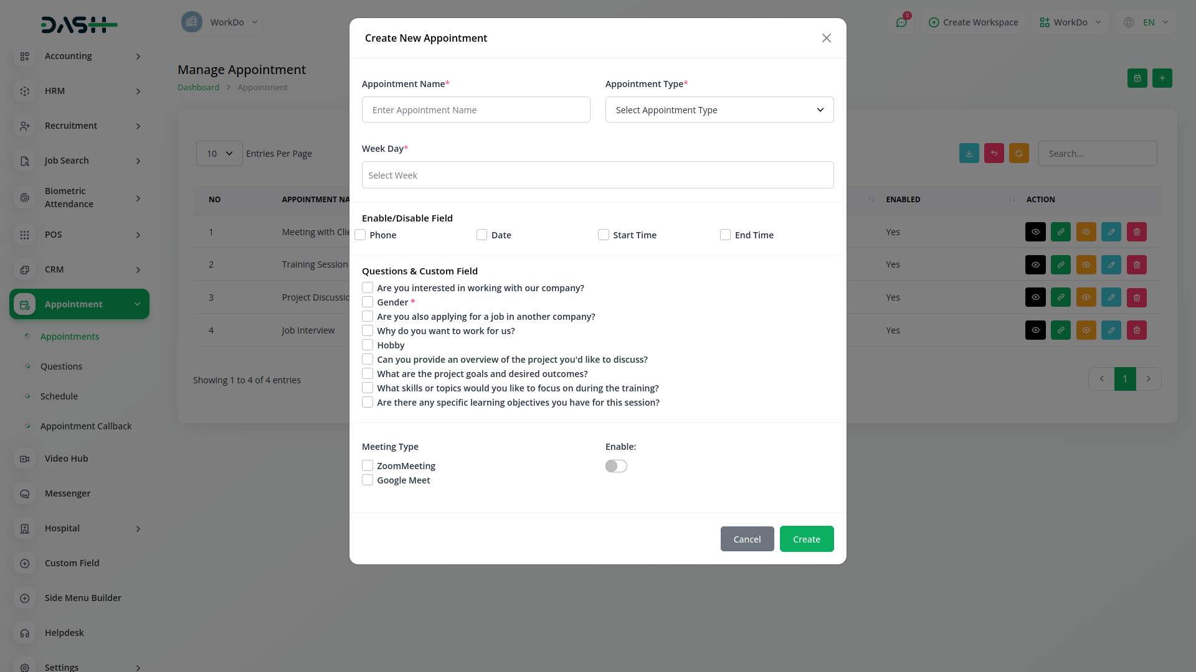This screenshot has width=1196, height=672.
Task: Click the calendar view icon near top right
Action: (x=1137, y=78)
